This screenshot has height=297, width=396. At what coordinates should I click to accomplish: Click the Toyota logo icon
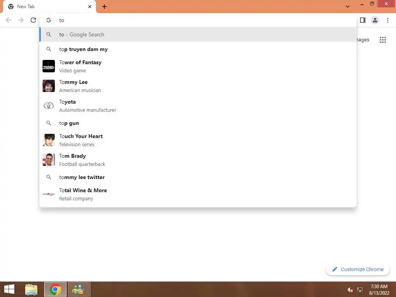click(x=49, y=106)
